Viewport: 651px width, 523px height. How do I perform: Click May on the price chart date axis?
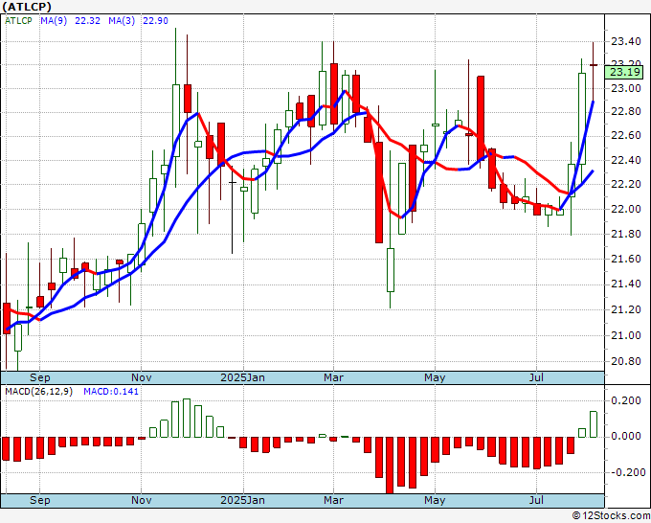point(435,377)
